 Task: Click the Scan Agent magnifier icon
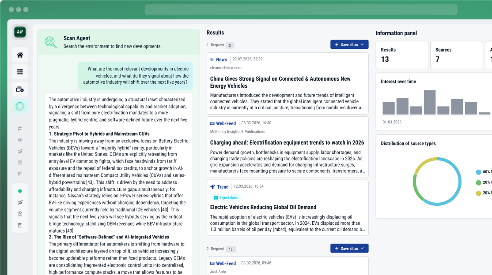50,42
